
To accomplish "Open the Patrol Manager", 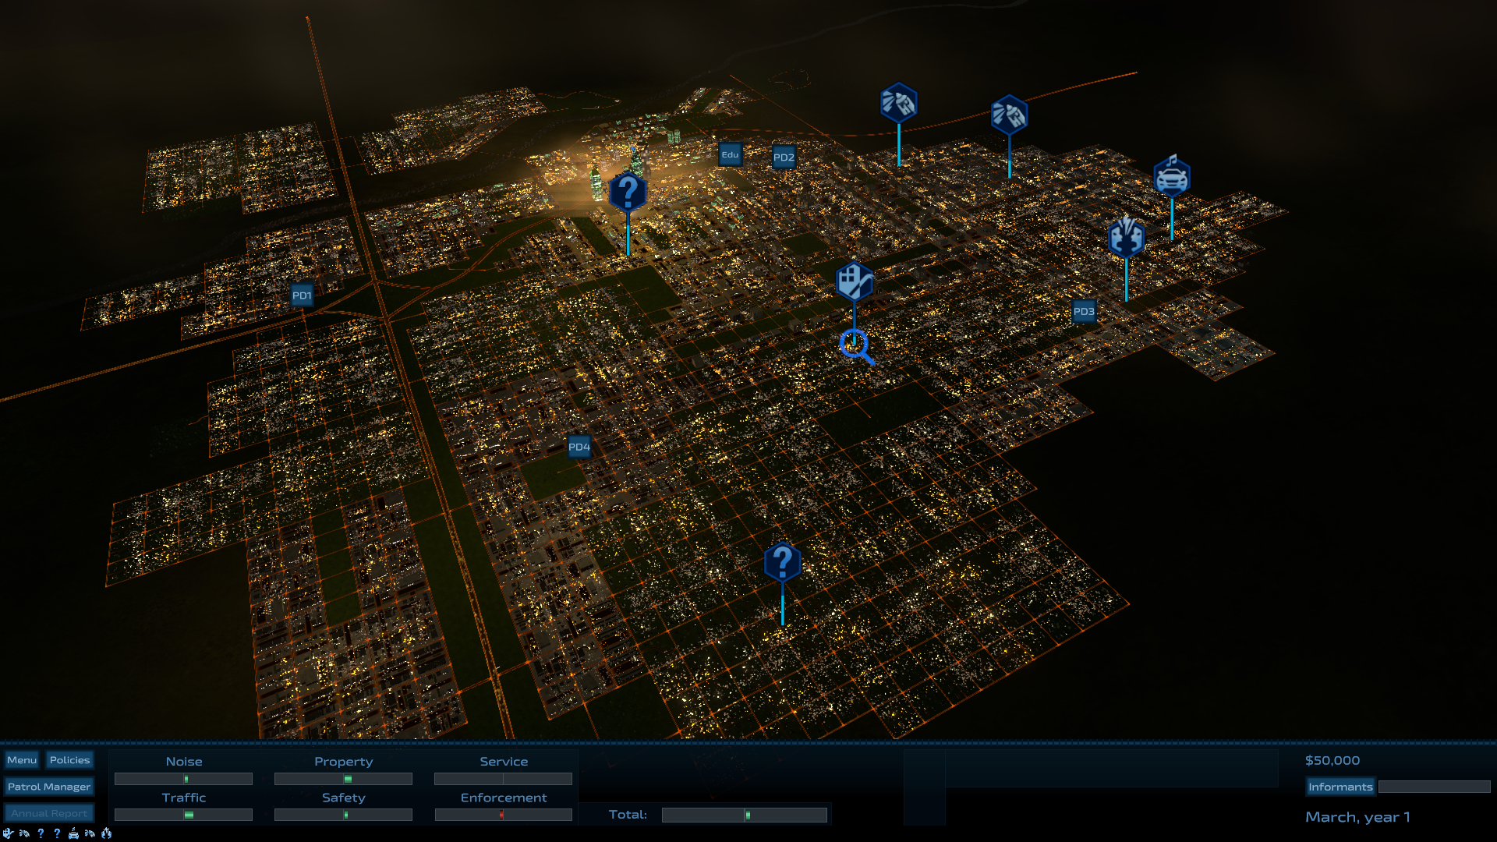I will point(49,787).
